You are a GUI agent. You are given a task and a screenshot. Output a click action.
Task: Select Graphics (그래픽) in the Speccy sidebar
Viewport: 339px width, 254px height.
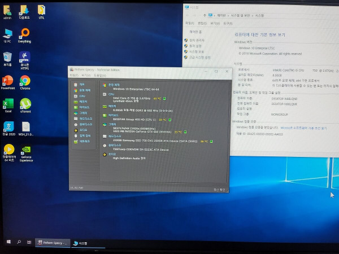tap(80, 113)
